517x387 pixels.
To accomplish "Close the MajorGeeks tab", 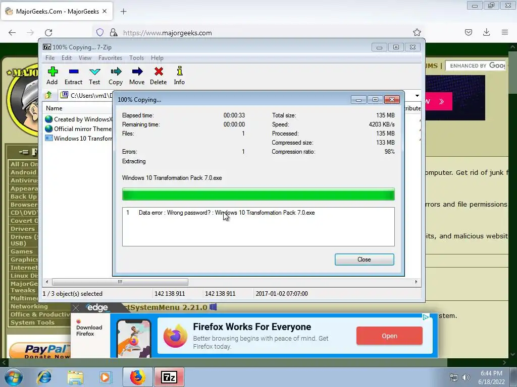I will [105, 11].
